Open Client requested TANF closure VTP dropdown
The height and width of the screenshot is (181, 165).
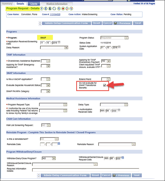coord(106,66)
